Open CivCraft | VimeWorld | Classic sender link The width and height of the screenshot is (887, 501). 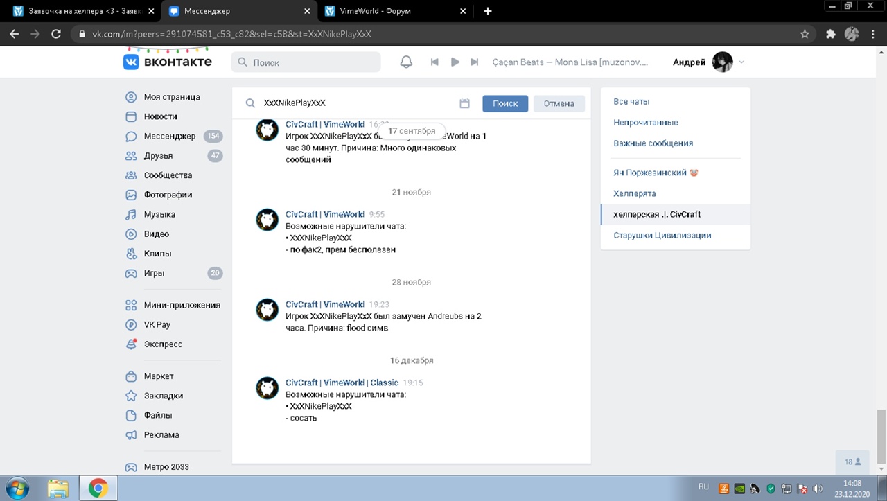[342, 383]
